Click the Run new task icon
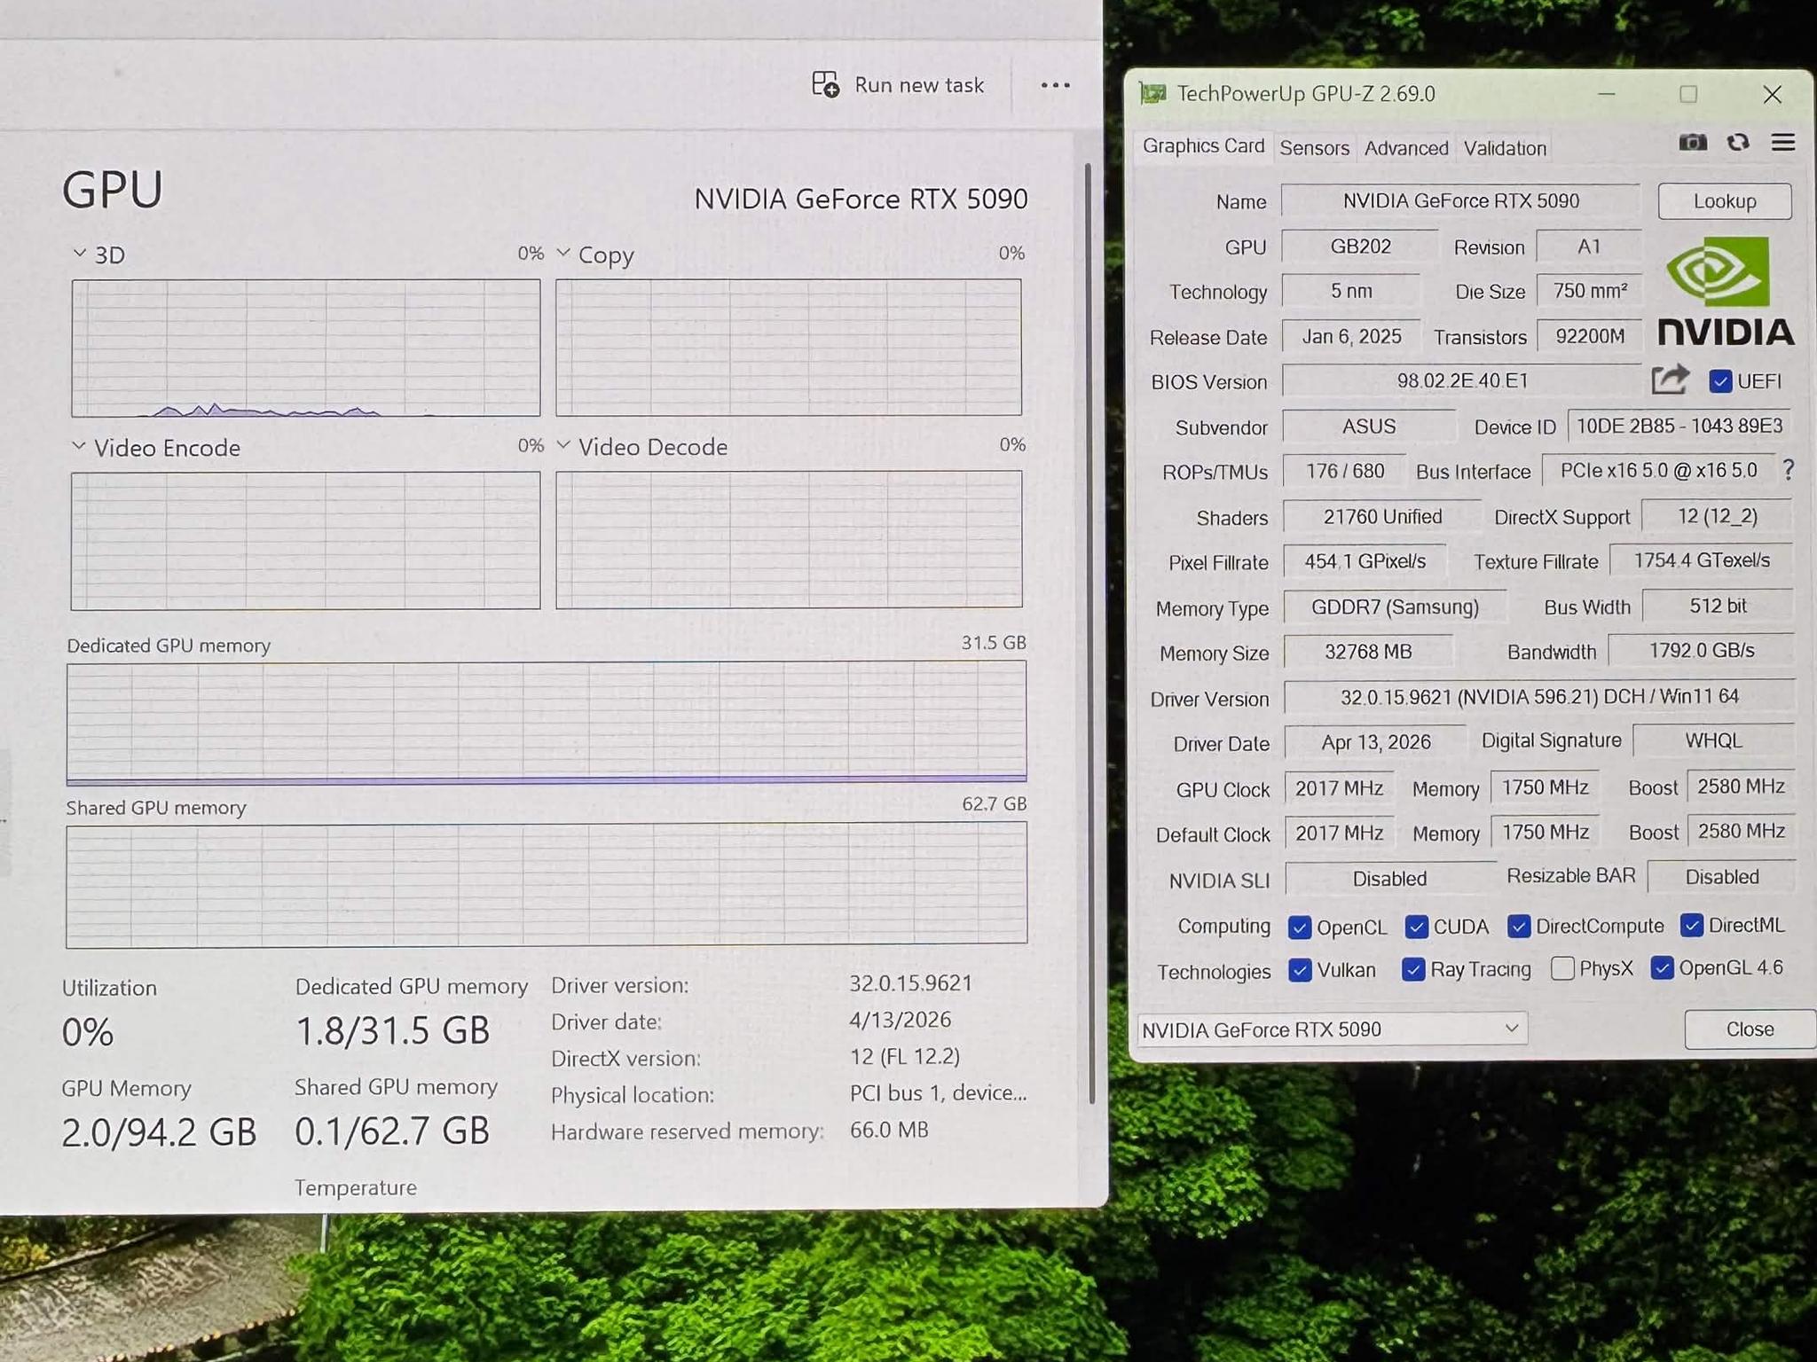The image size is (1817, 1362). [x=825, y=85]
